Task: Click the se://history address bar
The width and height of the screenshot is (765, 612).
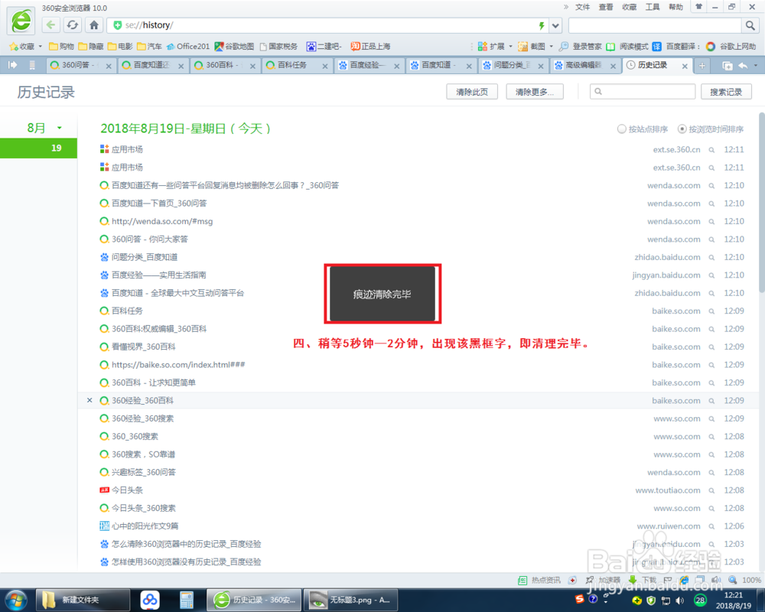Action: (327, 25)
